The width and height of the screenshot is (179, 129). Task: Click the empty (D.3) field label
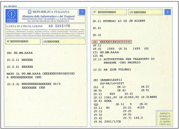pos(97,35)
